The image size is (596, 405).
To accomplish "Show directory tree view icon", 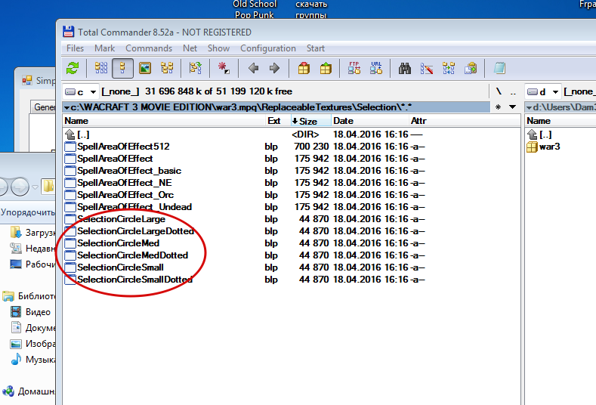I will pos(167,69).
